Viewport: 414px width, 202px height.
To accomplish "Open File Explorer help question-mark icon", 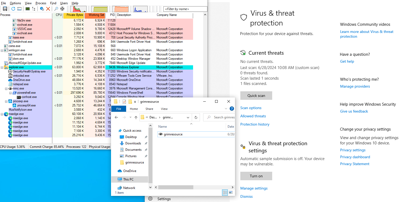I will (x=232, y=109).
